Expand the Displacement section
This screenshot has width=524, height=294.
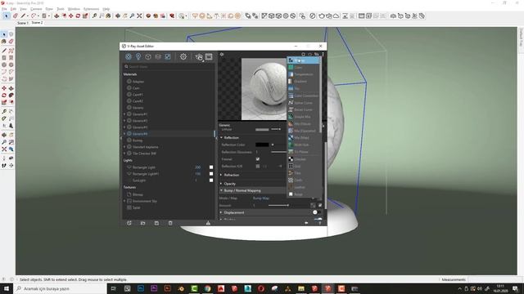pyautogui.click(x=221, y=212)
